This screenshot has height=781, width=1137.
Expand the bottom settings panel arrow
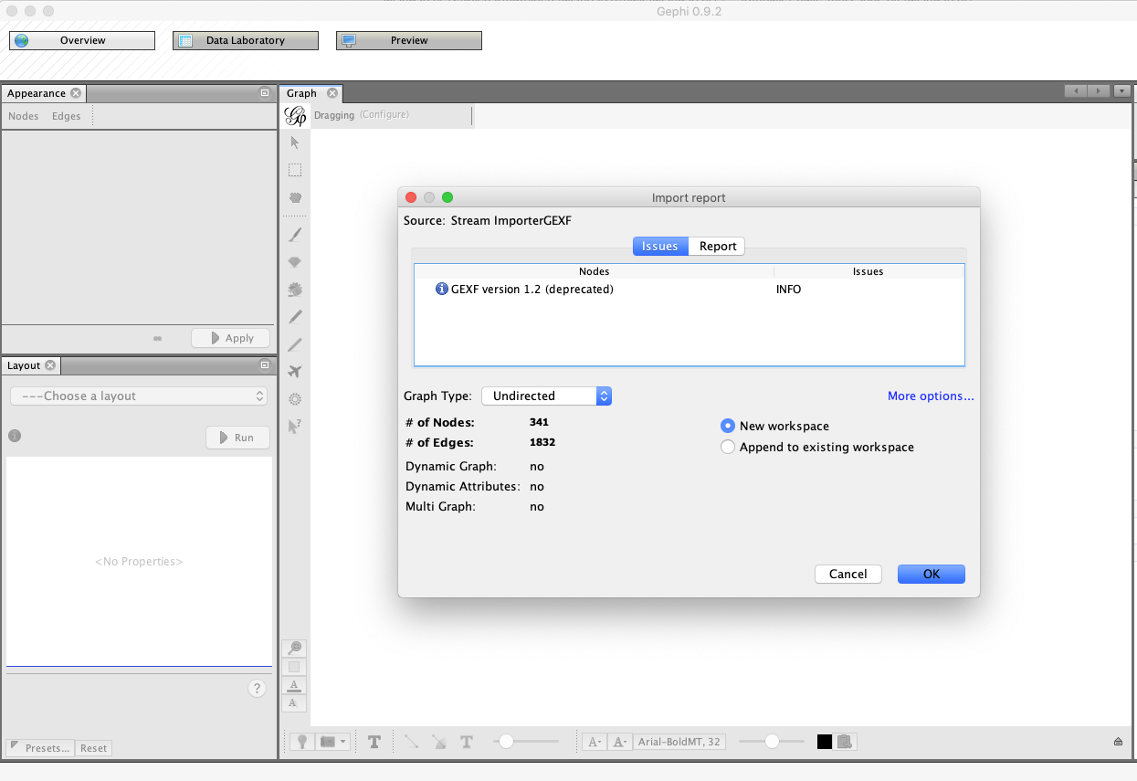coord(1118,742)
